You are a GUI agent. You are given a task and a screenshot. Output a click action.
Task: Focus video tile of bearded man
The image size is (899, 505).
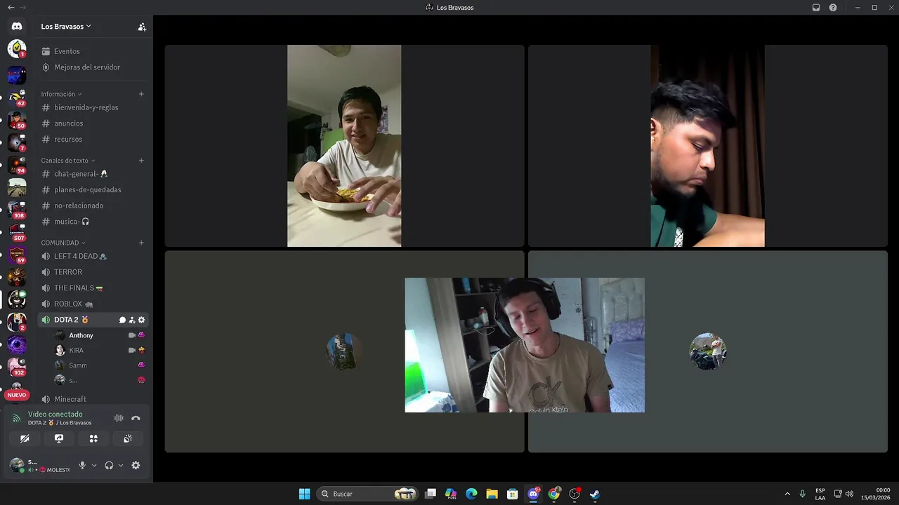coord(707,146)
